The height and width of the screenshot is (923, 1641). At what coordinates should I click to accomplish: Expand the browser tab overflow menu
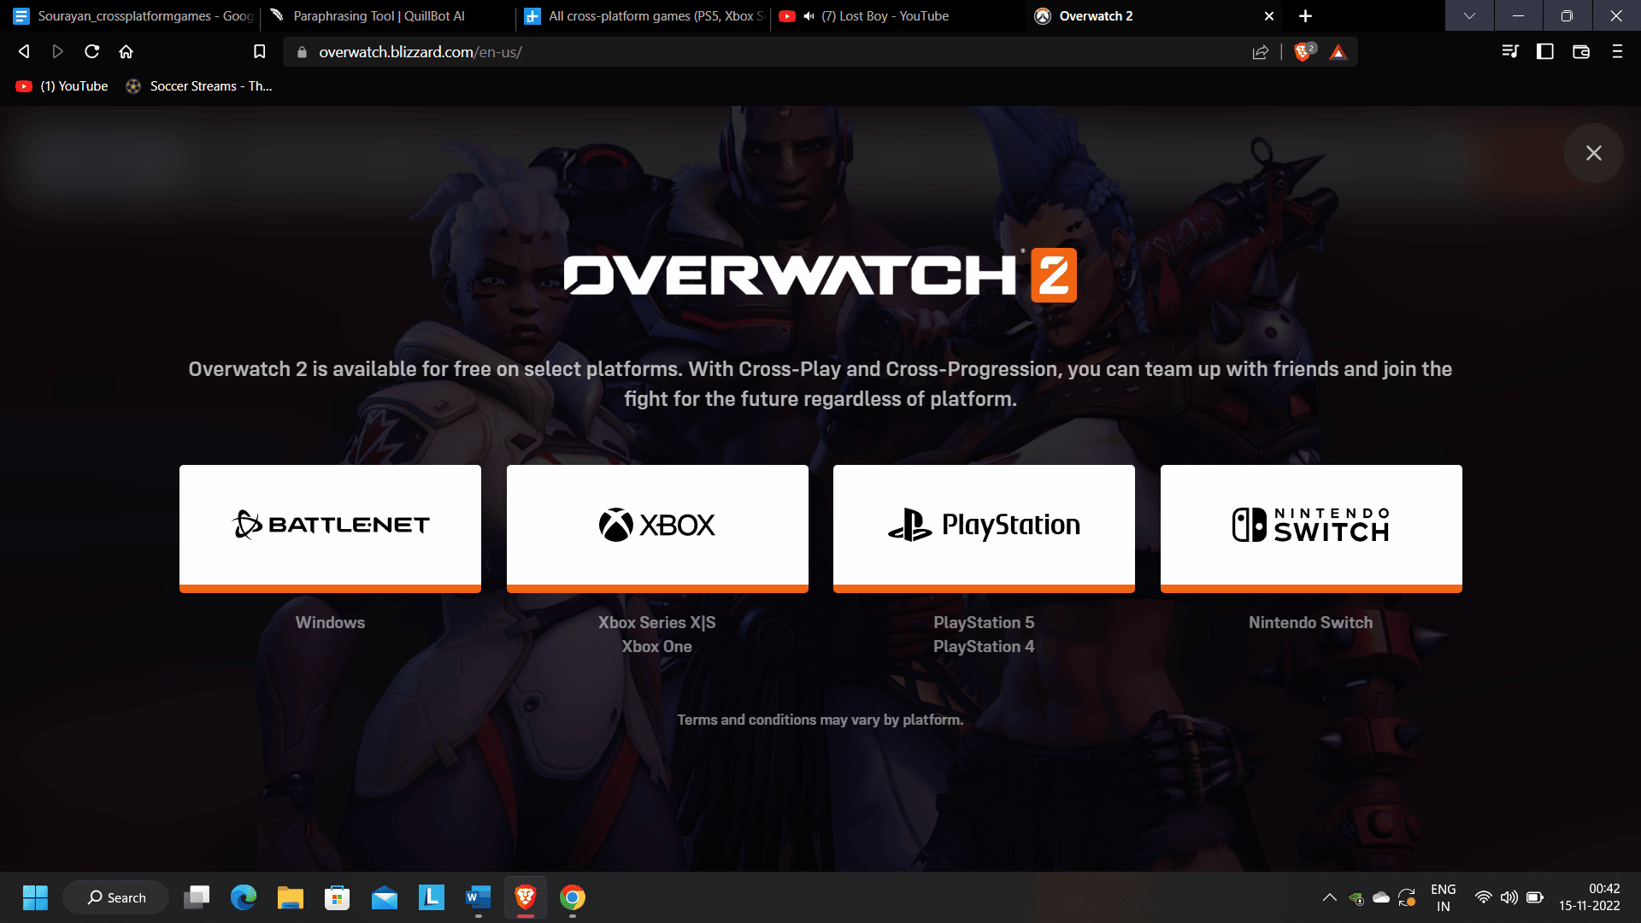click(x=1467, y=15)
